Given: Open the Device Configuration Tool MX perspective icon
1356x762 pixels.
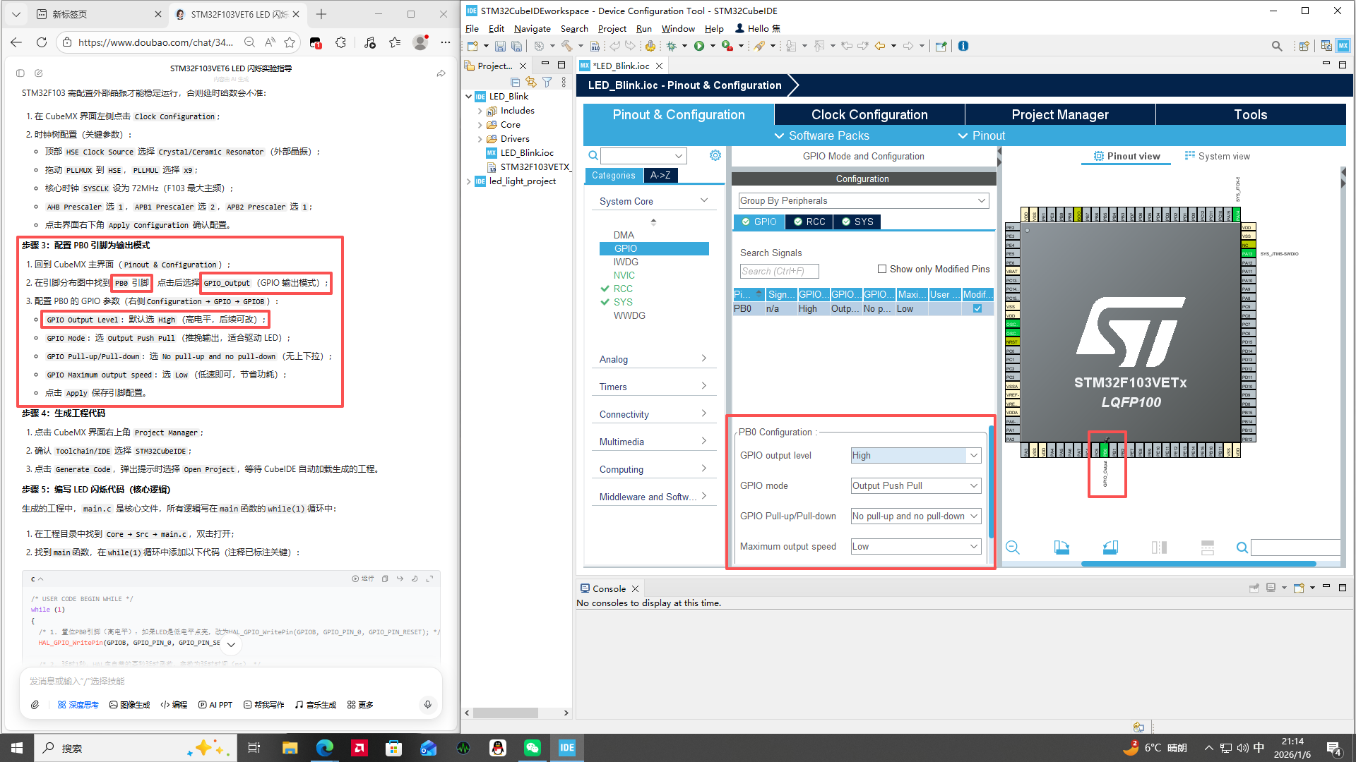Looking at the screenshot, I should (x=1343, y=47).
